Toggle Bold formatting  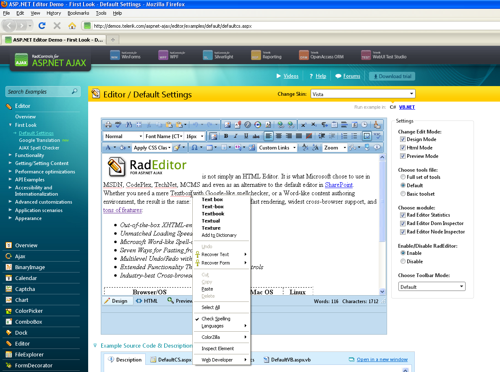(x=226, y=136)
